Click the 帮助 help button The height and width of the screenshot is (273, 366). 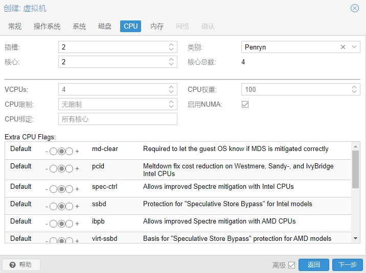(21, 265)
